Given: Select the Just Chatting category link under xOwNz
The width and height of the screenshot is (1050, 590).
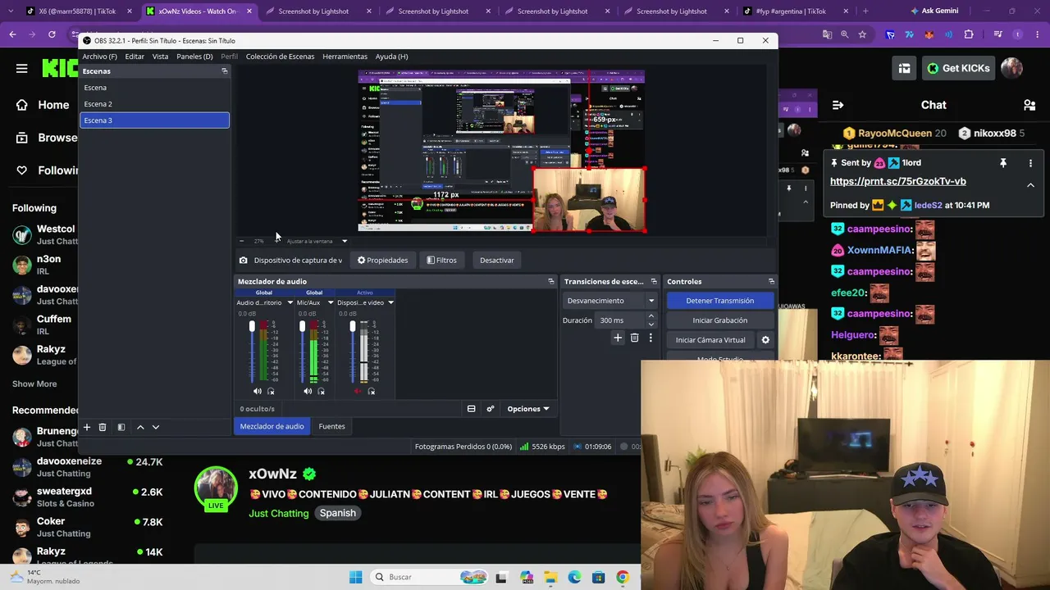Looking at the screenshot, I should 279,514.
